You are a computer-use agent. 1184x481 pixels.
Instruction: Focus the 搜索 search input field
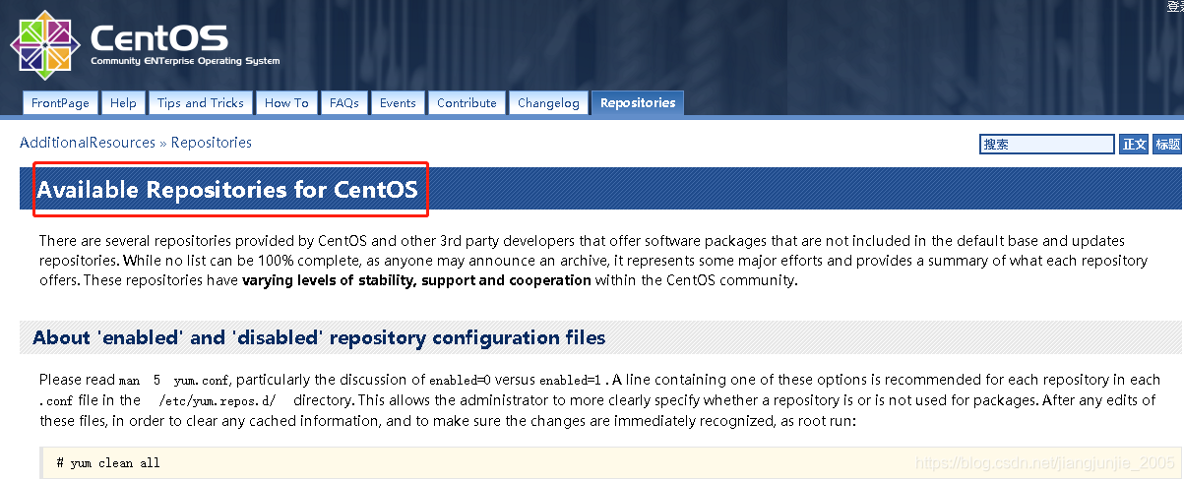1046,145
